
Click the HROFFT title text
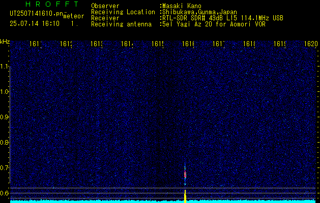pos(52,4)
